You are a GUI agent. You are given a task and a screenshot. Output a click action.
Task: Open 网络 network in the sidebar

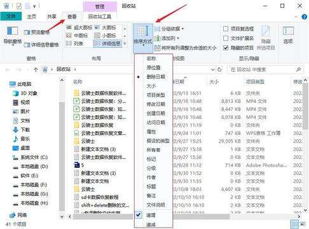(18, 215)
